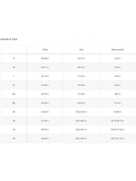136x181 pixels.
Task: Select the Chest column header
Action: coord(45,50)
